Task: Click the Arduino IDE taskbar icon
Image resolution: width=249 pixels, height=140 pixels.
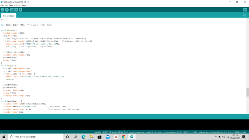Action: pos(132,137)
